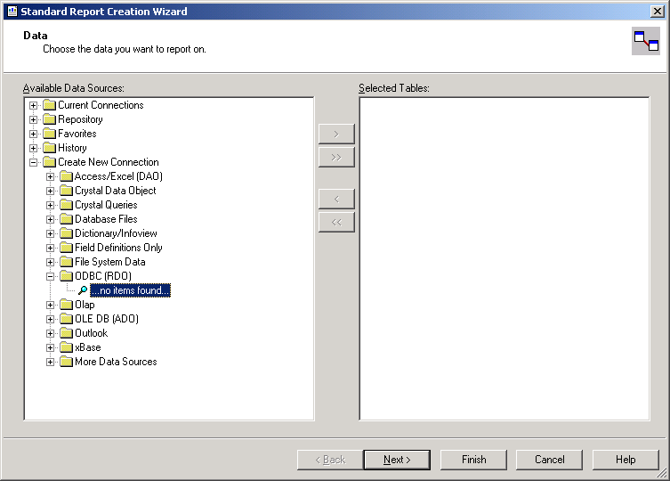
Task: Click the Crystal Queries folder icon
Action: pos(66,205)
